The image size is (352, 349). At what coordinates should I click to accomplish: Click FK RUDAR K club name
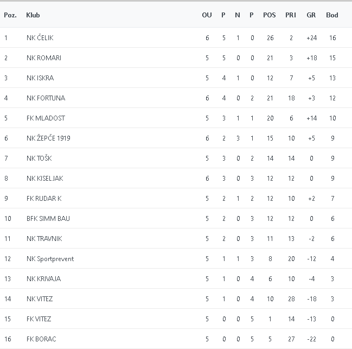pyautogui.click(x=44, y=199)
